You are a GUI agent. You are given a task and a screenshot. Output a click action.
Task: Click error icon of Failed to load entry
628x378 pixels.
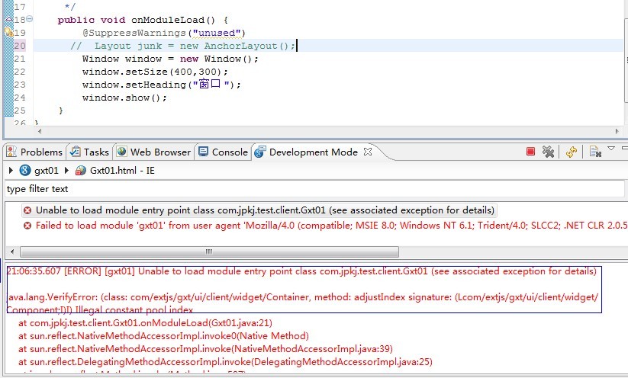coord(27,226)
